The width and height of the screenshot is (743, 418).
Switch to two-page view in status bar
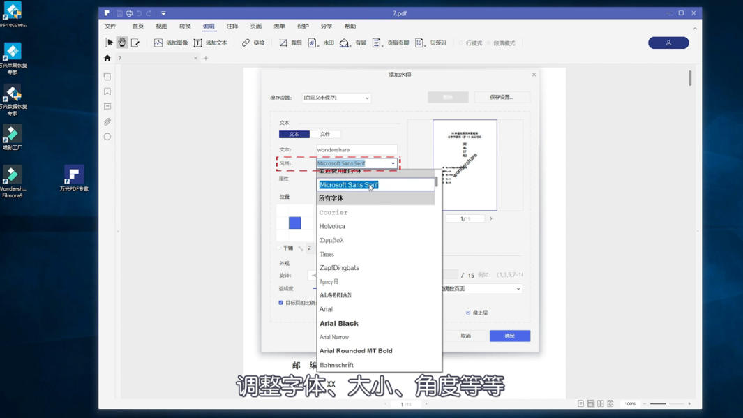(x=601, y=404)
